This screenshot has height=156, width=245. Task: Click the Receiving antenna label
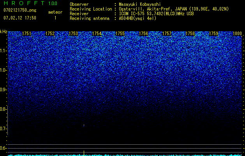click(90, 18)
